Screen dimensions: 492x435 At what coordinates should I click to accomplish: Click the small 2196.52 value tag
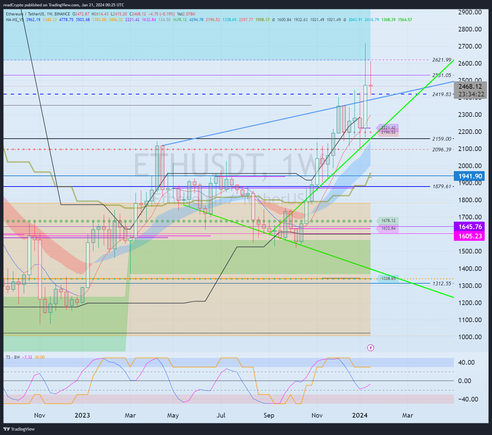[388, 132]
